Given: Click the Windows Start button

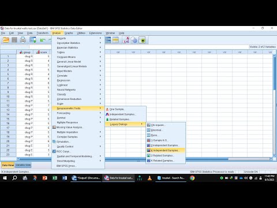Looking at the screenshot, I should coord(5,178).
